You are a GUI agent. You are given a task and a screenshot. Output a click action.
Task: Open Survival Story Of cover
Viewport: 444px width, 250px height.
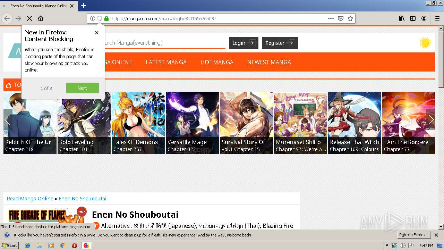click(x=246, y=123)
